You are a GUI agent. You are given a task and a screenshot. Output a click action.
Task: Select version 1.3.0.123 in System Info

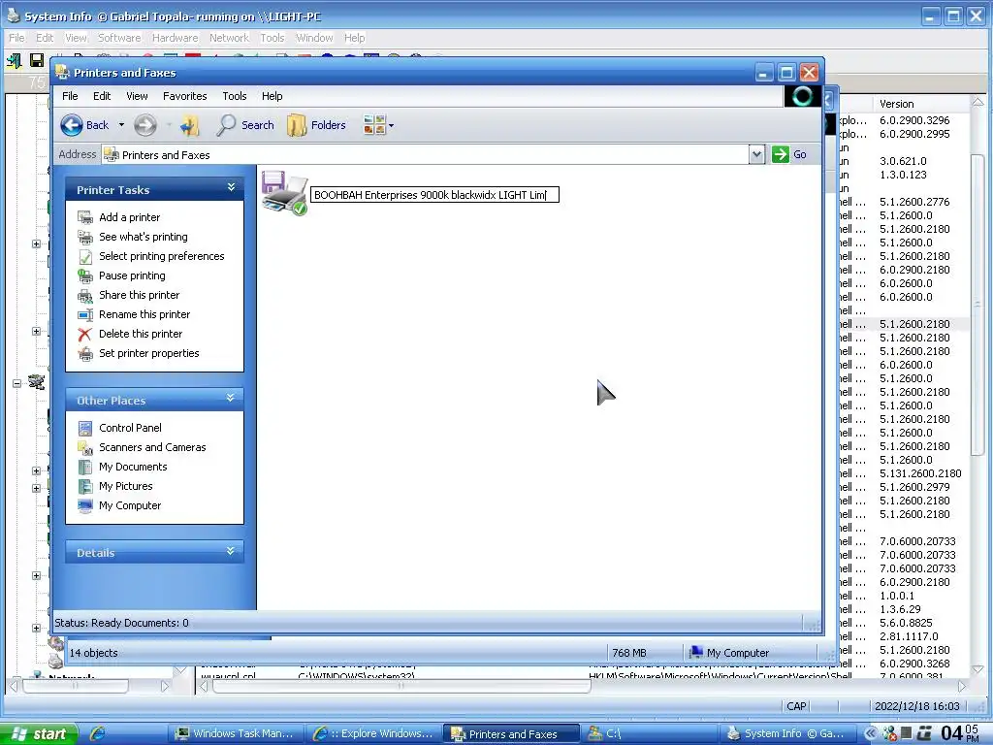pos(903,175)
